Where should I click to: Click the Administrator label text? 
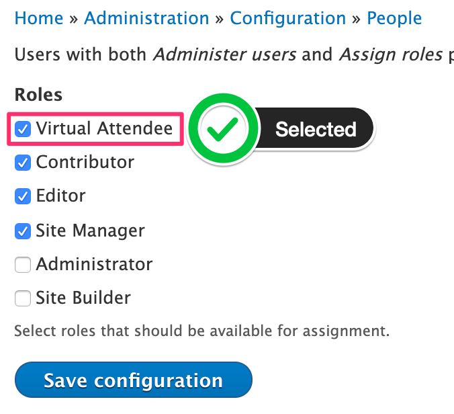click(x=95, y=265)
